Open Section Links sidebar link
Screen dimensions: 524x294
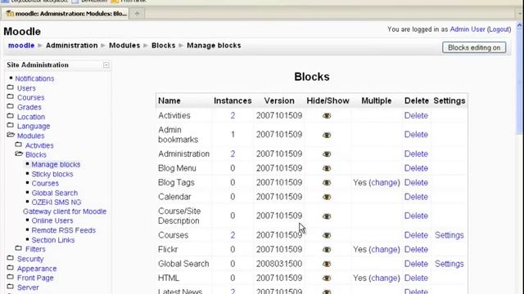pos(53,240)
